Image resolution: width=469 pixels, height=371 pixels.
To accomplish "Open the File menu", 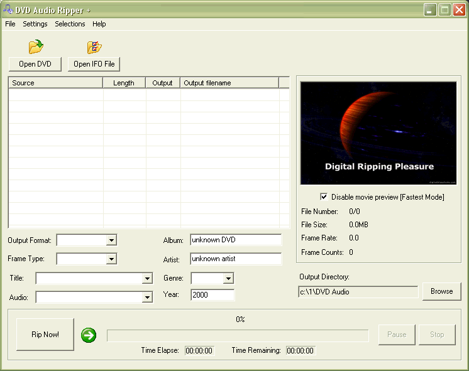I will click(10, 24).
